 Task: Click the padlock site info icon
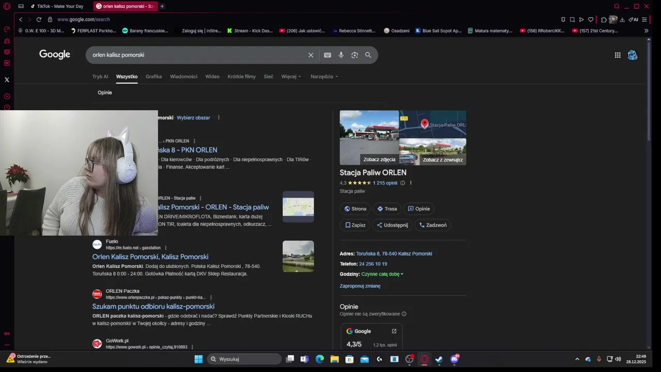click(x=50, y=19)
